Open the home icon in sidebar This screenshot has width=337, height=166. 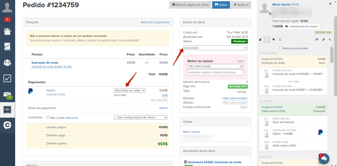point(7,31)
